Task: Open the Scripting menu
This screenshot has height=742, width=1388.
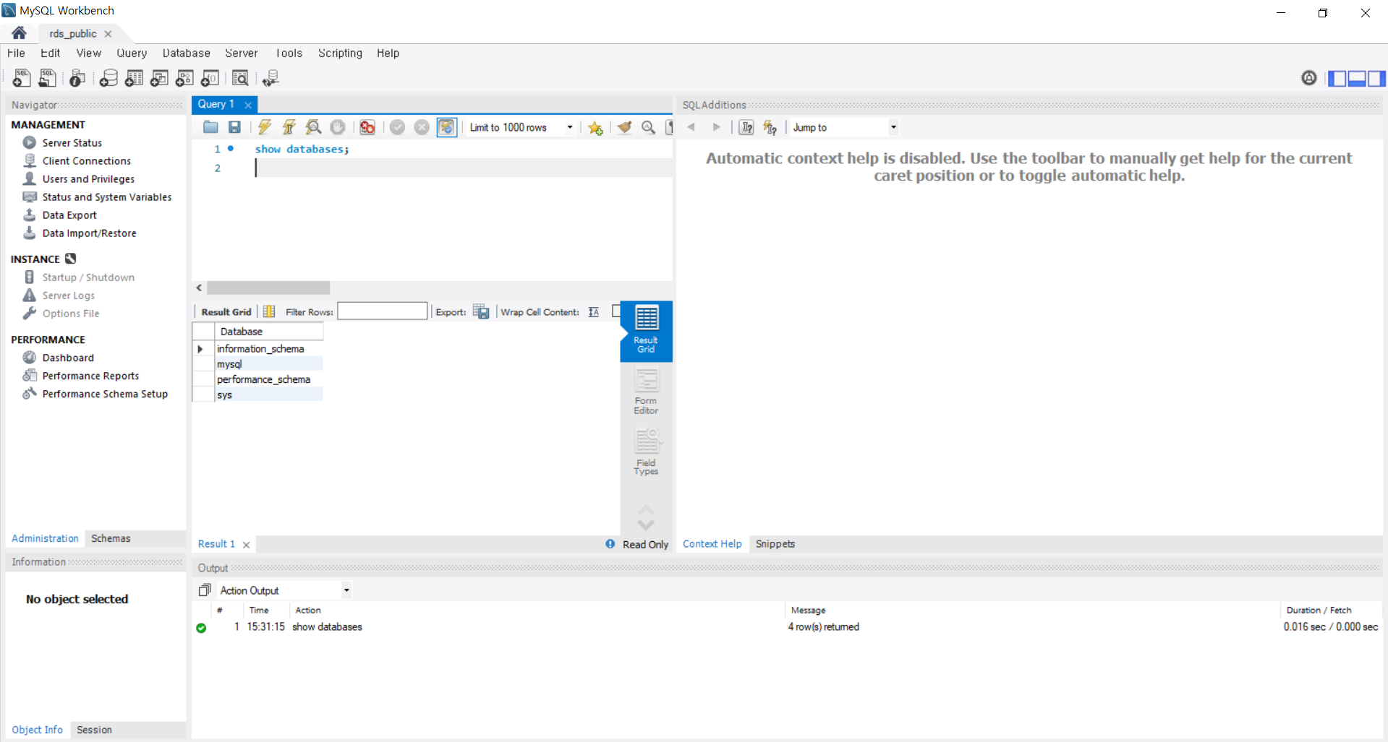Action: tap(340, 53)
